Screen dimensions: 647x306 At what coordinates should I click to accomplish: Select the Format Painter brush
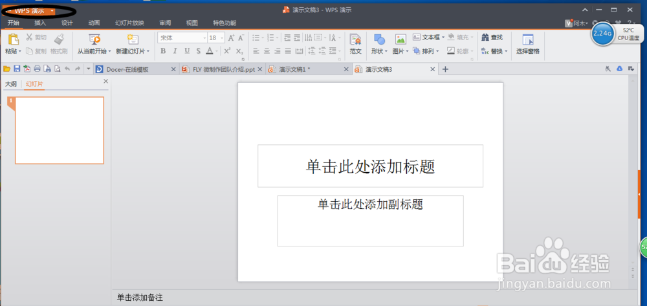pyautogui.click(x=59, y=39)
